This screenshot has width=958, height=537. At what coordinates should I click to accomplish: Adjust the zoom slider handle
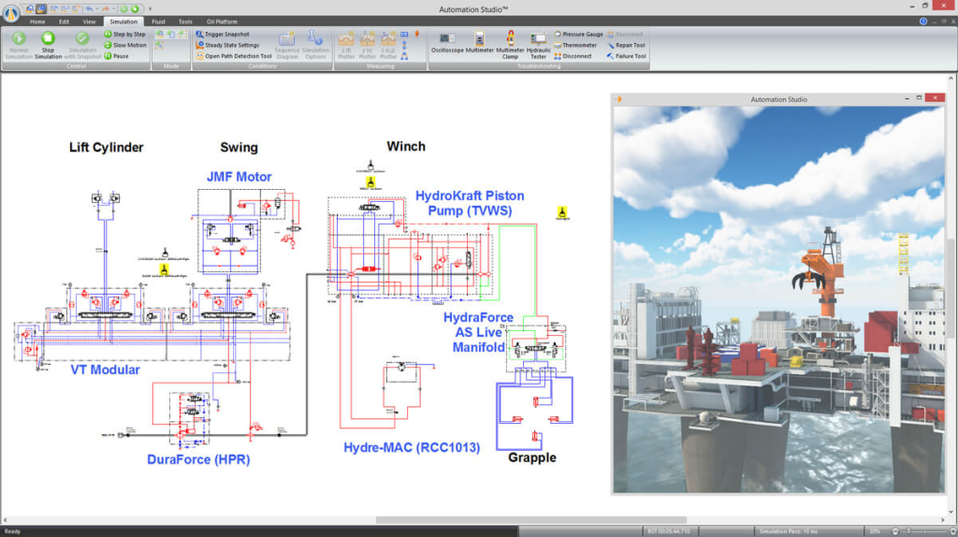point(908,531)
